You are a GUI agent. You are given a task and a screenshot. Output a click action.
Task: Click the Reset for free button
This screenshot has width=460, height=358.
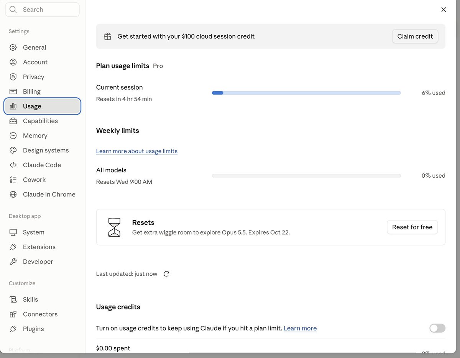(412, 227)
